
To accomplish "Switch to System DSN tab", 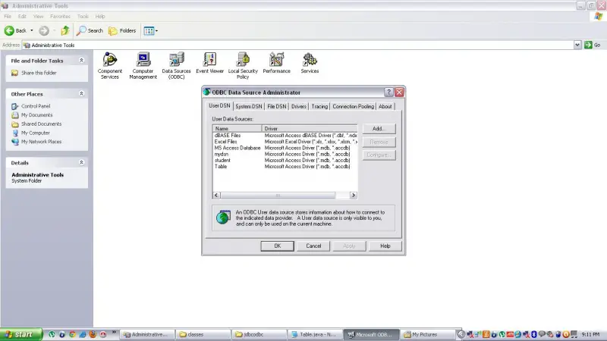I will coord(249,106).
